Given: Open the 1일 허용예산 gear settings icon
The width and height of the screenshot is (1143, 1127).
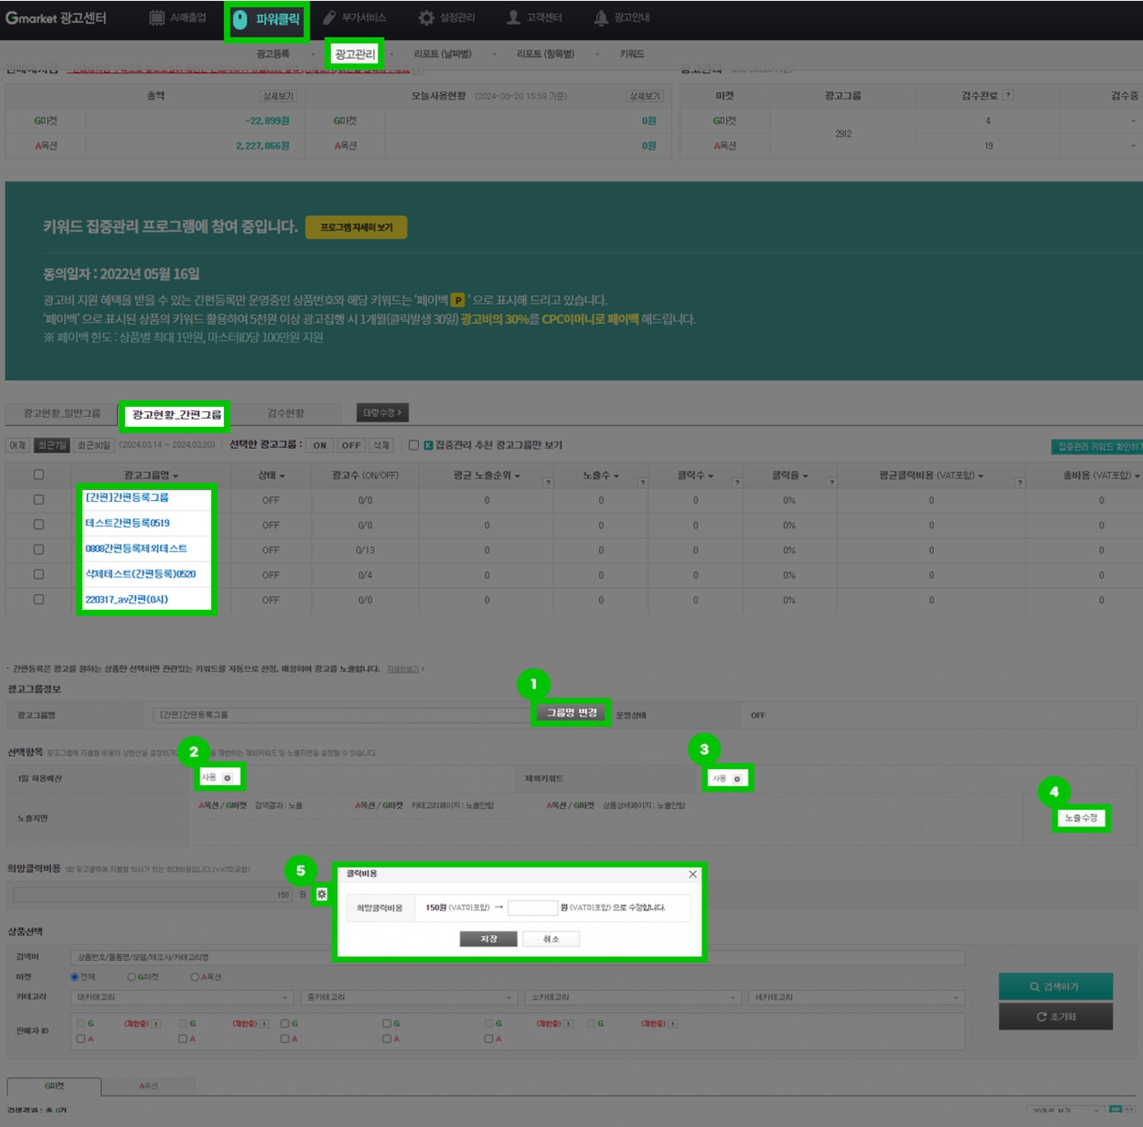Looking at the screenshot, I should click(227, 778).
